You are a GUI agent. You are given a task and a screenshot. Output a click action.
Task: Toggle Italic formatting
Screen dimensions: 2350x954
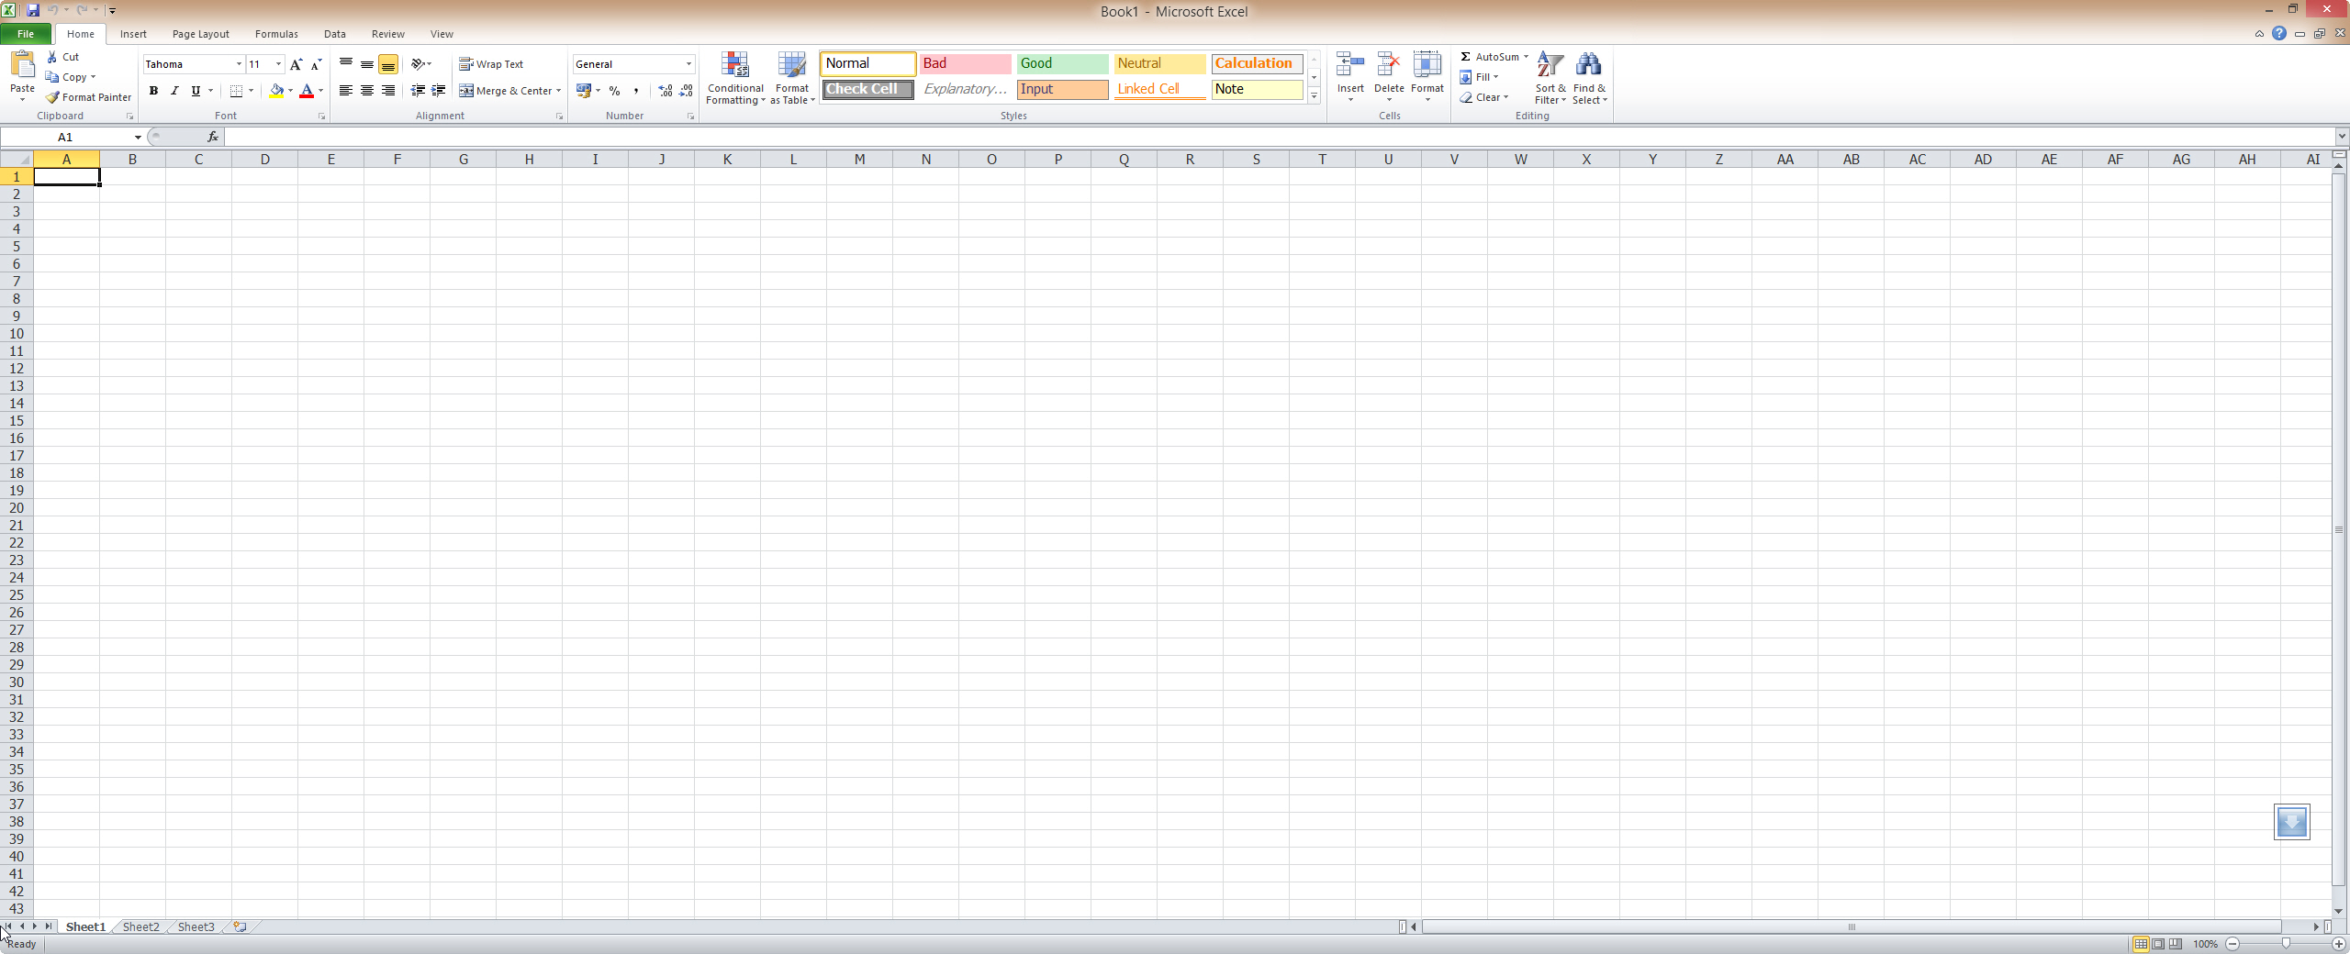click(x=174, y=91)
